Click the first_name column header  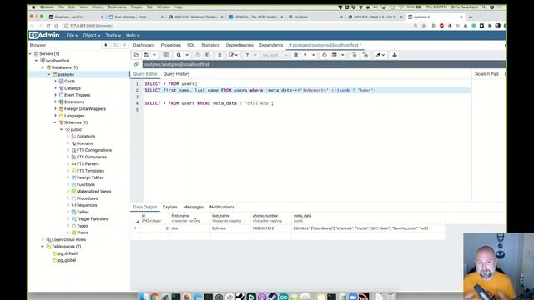pyautogui.click(x=189, y=218)
